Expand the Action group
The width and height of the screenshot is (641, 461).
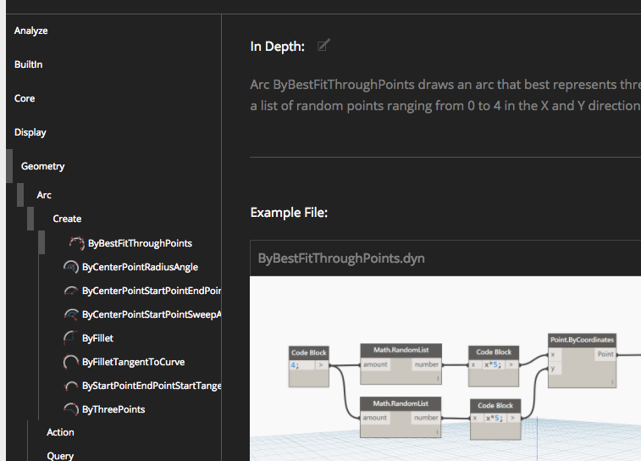60,432
